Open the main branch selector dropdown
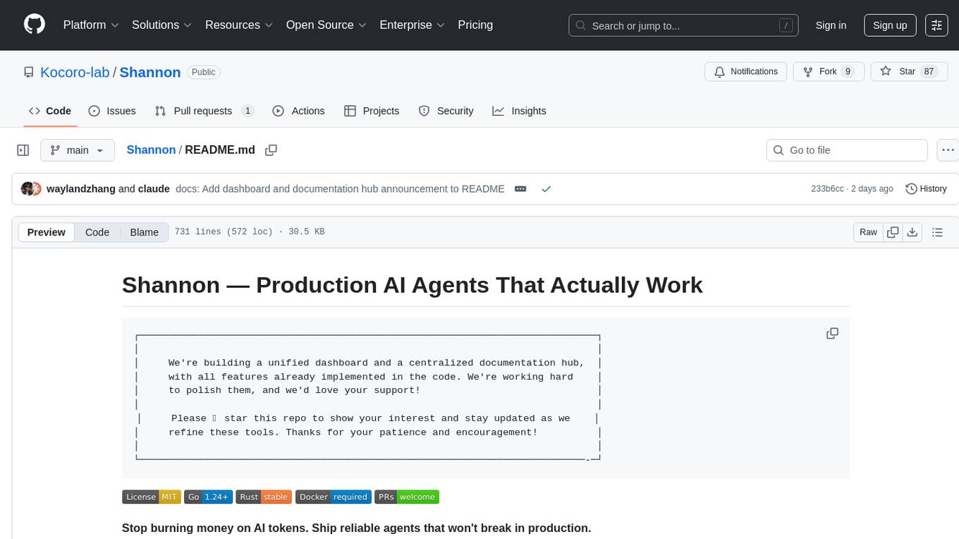The height and width of the screenshot is (539, 959). point(78,150)
